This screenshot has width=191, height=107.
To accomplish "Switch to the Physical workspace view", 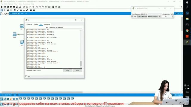I will 15,13.
